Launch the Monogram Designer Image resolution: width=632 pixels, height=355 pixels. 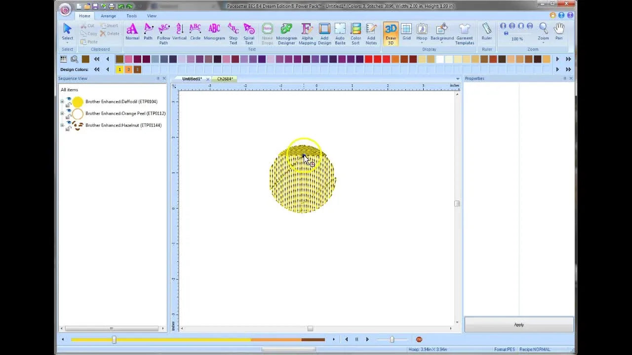coord(286,34)
